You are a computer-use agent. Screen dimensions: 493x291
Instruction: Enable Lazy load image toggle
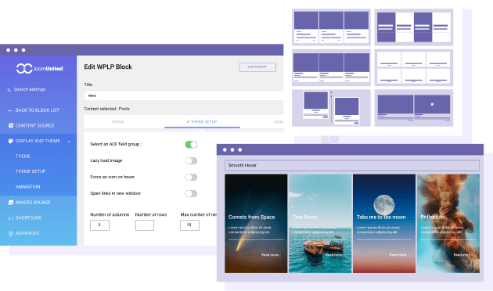point(191,161)
